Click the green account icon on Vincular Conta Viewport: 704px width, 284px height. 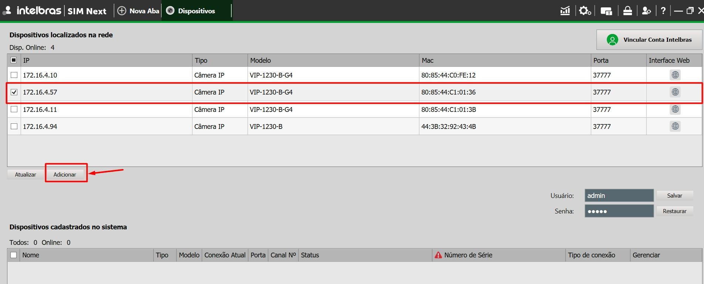[x=612, y=40]
